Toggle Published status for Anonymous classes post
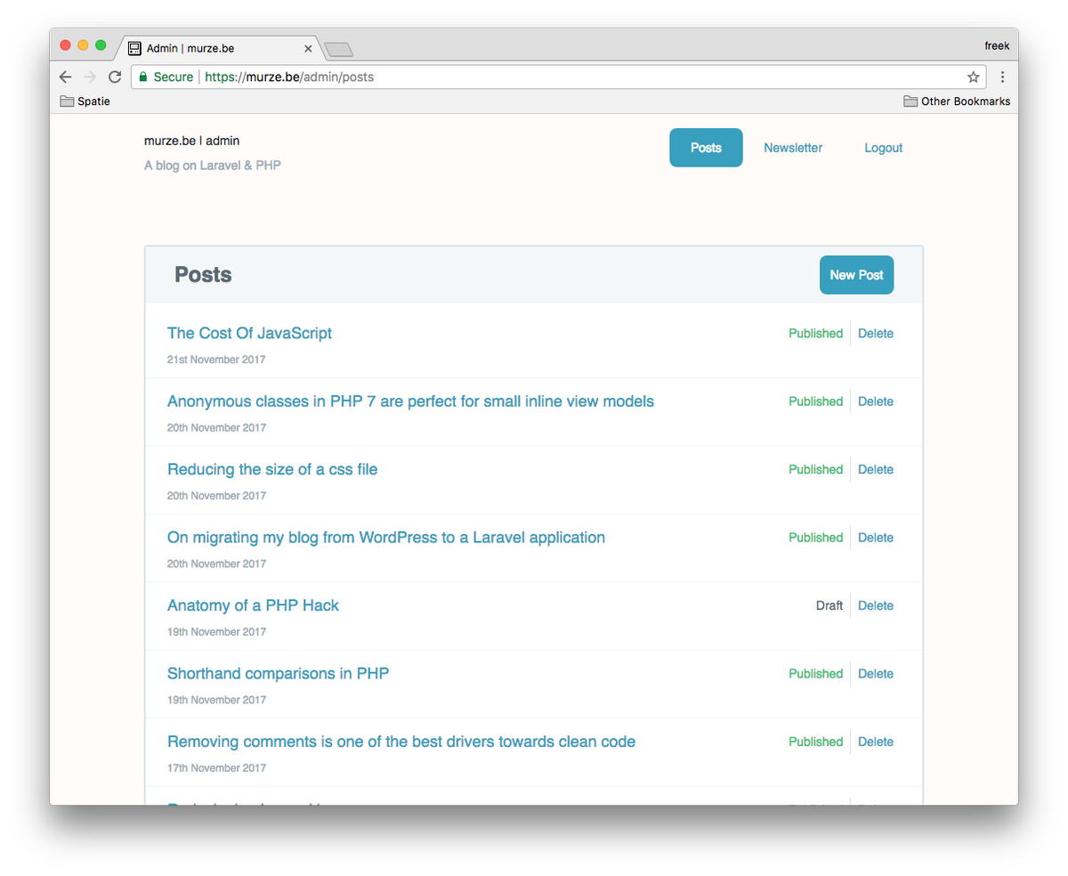This screenshot has width=1068, height=876. 815,401
